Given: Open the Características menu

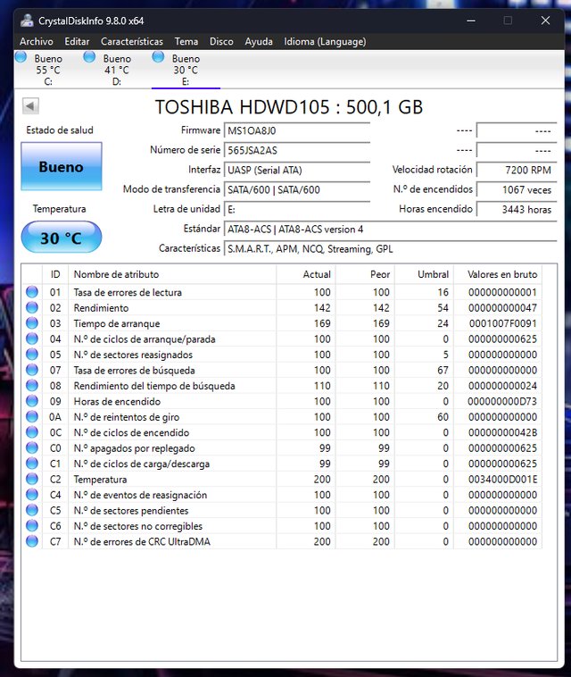Looking at the screenshot, I should 131,41.
